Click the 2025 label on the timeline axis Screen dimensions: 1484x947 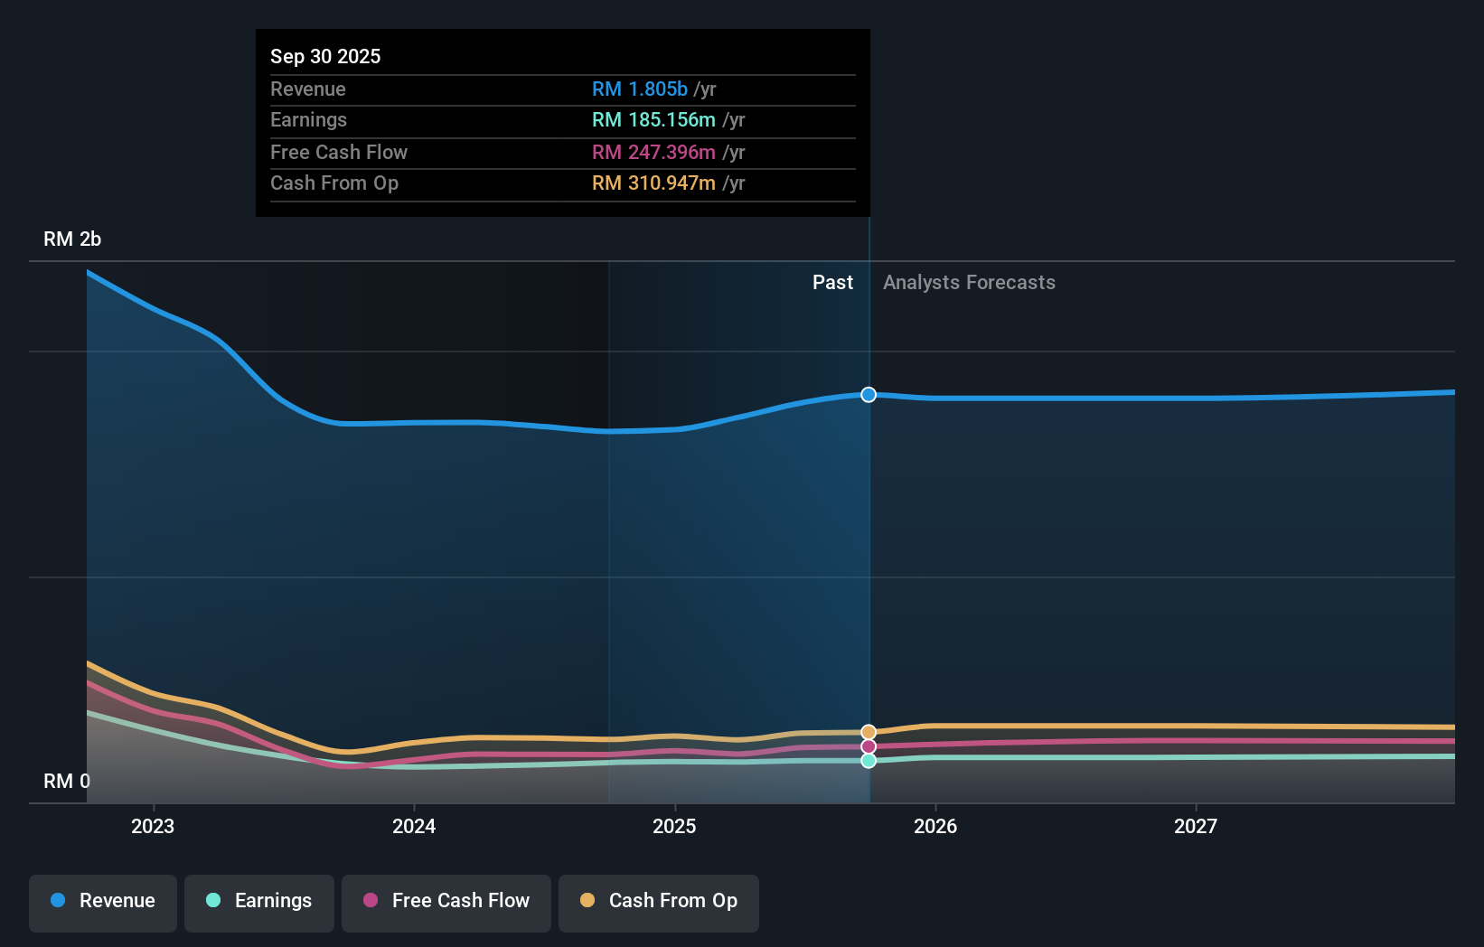click(x=675, y=826)
